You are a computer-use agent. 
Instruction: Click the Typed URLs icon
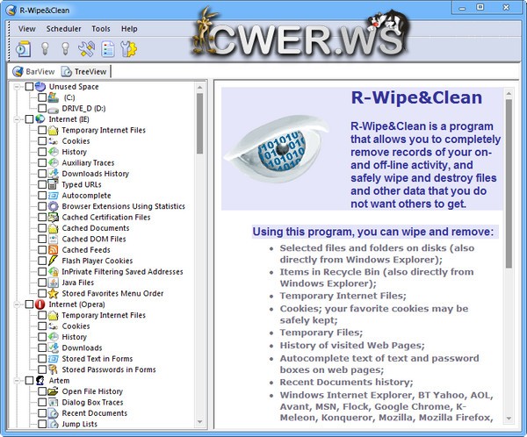pyautogui.click(x=53, y=184)
